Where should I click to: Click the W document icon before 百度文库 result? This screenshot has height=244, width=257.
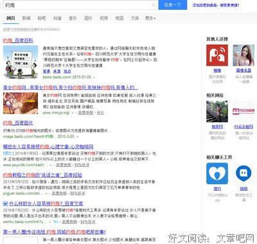point(5,204)
